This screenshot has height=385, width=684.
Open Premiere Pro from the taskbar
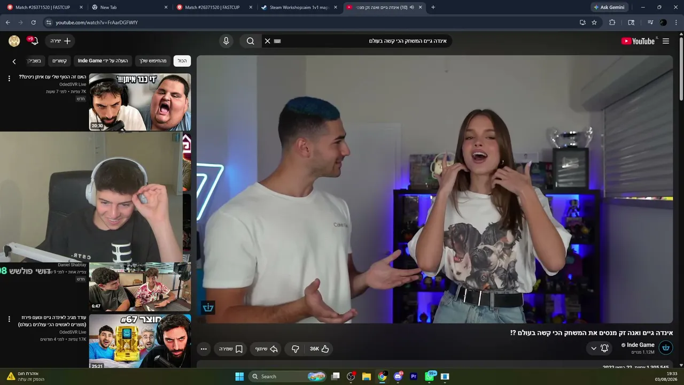(413, 376)
